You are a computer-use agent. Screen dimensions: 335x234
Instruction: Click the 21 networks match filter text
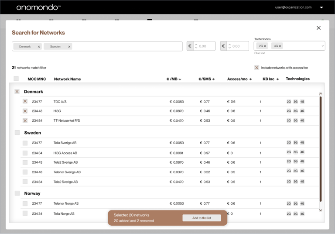click(x=29, y=68)
